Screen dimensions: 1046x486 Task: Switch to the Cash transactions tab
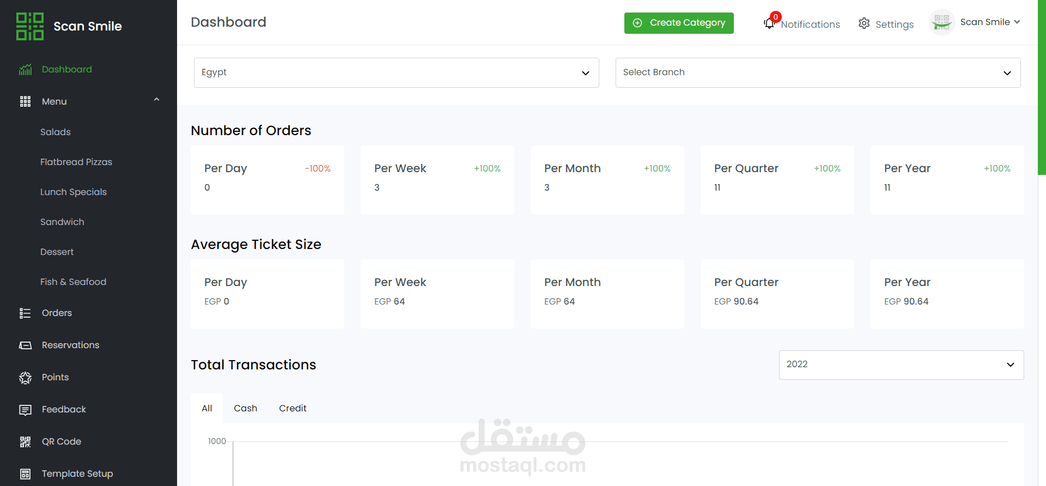(x=245, y=408)
